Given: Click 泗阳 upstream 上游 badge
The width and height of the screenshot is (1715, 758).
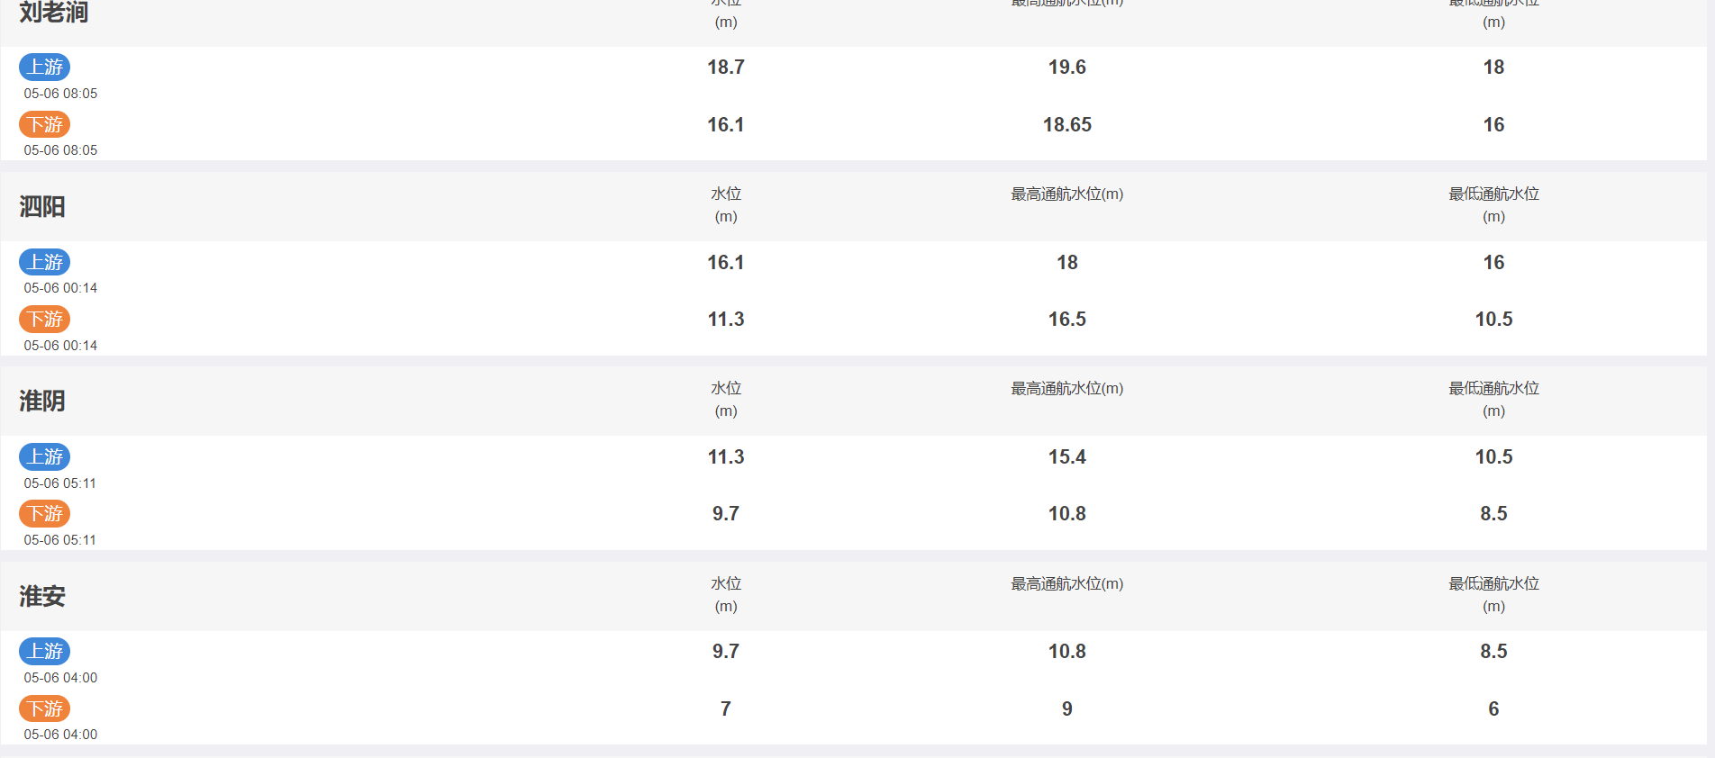Looking at the screenshot, I should (x=44, y=262).
